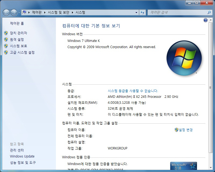215x172 pixels.
Task: Expand the arrow after 시스템 및 보안
Action: coord(73,12)
